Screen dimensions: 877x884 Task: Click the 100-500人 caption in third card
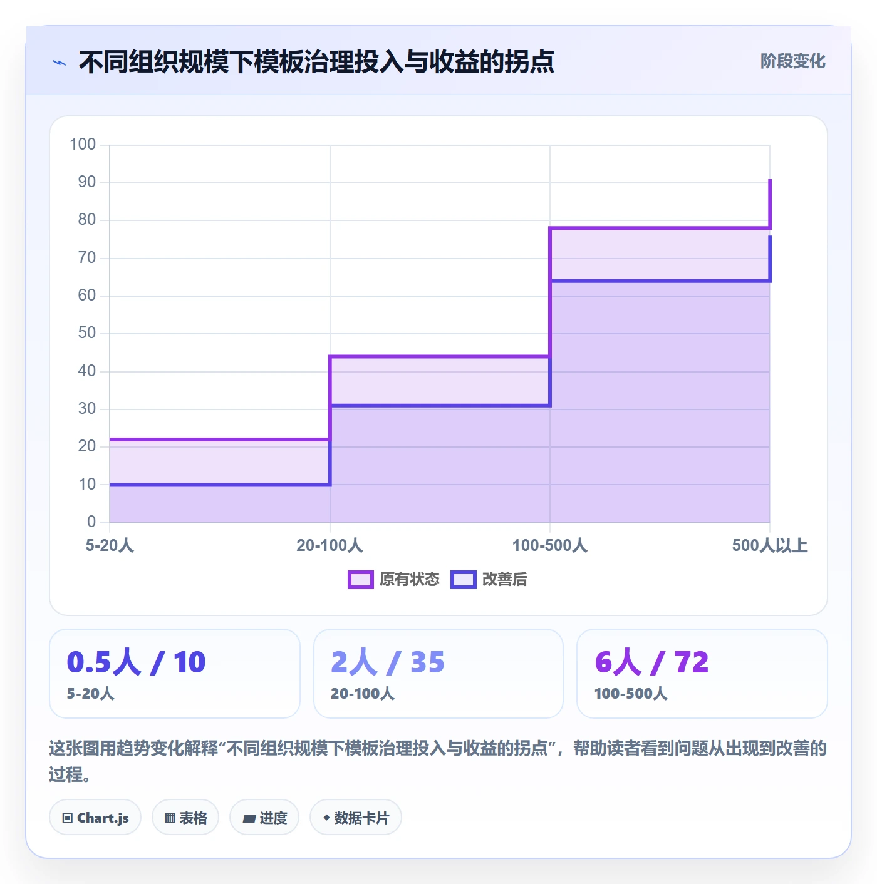click(x=631, y=694)
